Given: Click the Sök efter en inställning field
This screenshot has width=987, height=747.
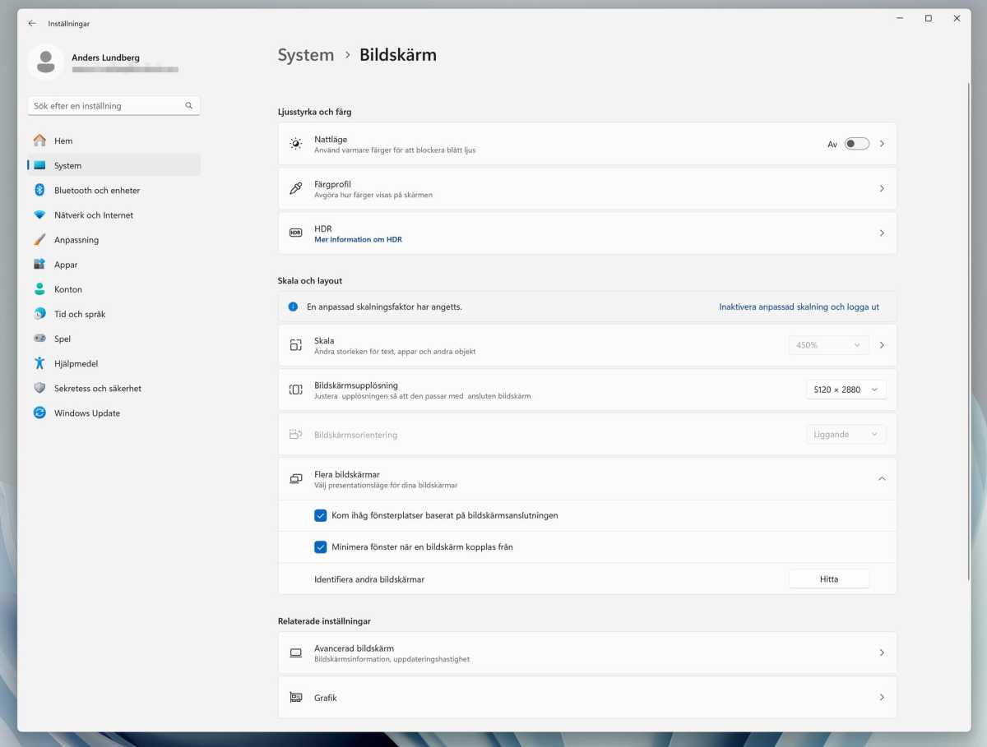Looking at the screenshot, I should 105,106.
